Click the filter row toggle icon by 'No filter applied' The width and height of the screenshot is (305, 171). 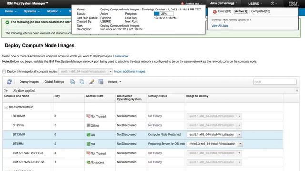(x=6, y=91)
